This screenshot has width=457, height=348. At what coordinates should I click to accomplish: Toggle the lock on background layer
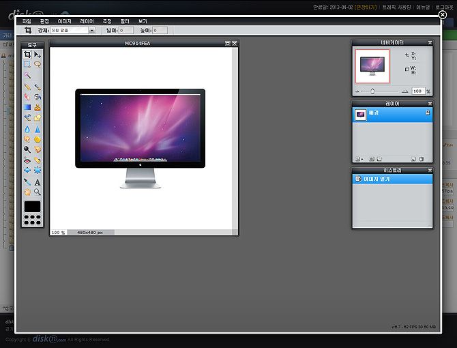point(428,113)
